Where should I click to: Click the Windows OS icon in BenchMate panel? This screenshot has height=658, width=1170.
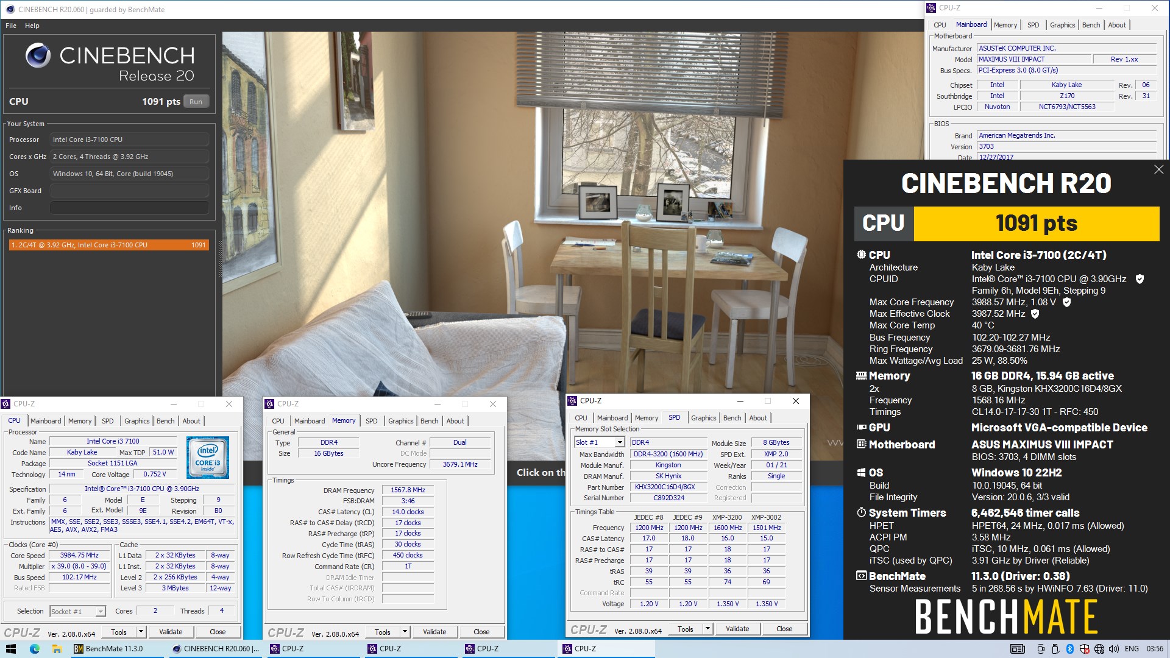[861, 472]
